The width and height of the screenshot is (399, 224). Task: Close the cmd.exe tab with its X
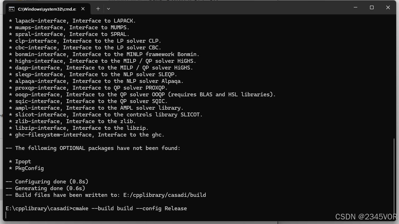click(83, 9)
